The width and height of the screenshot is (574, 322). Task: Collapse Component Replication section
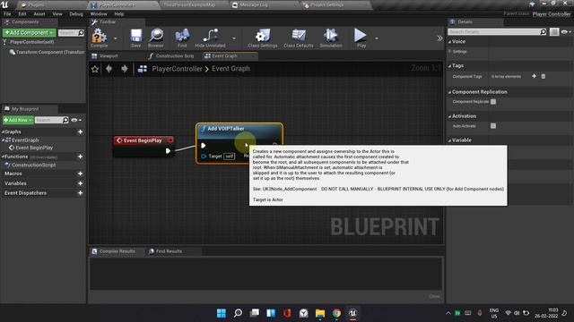[x=450, y=92]
